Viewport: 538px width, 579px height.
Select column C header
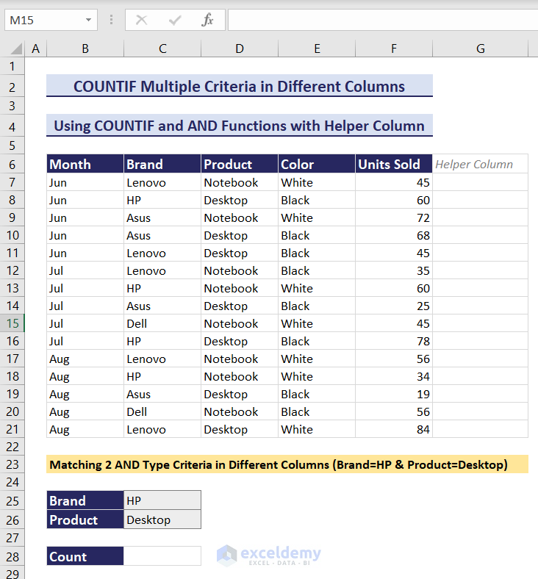[162, 48]
